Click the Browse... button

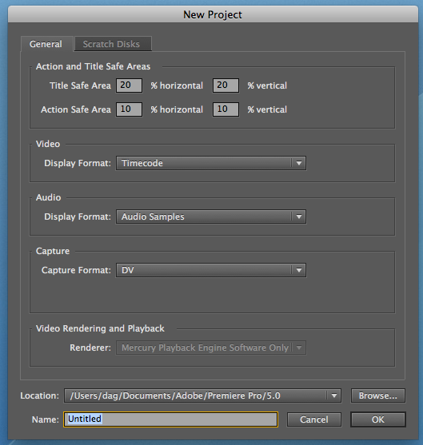[378, 395]
